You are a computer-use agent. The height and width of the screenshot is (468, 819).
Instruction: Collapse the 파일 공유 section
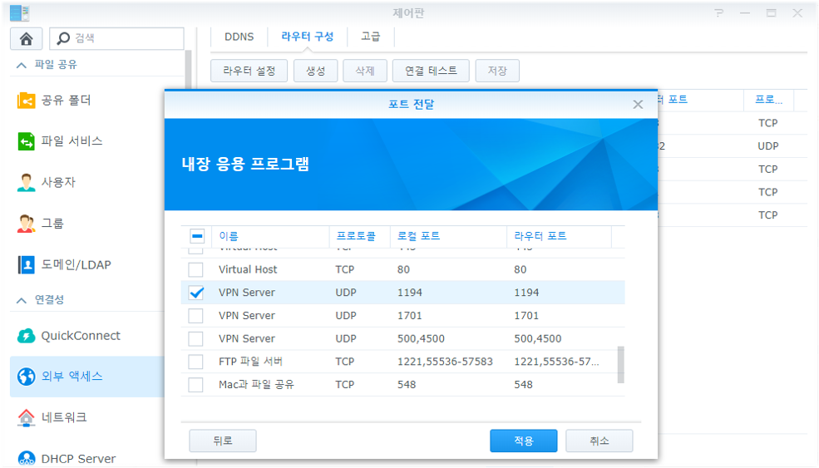[x=22, y=65]
